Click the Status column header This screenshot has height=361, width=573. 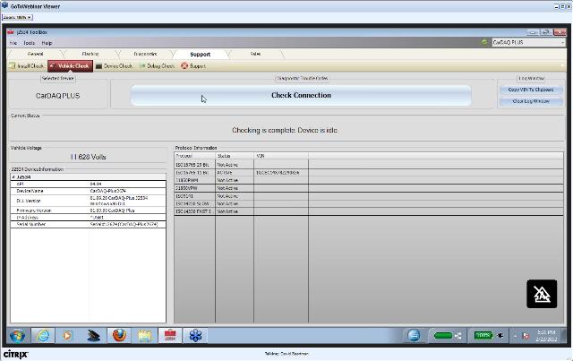(x=235, y=156)
